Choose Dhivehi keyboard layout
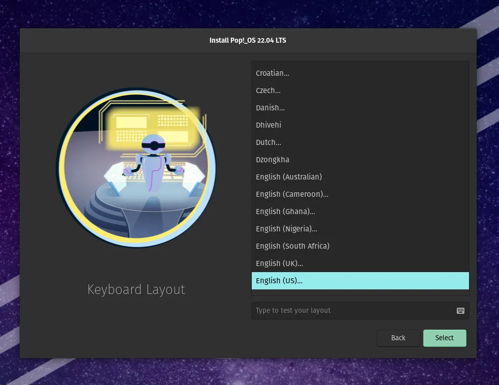 tap(269, 125)
